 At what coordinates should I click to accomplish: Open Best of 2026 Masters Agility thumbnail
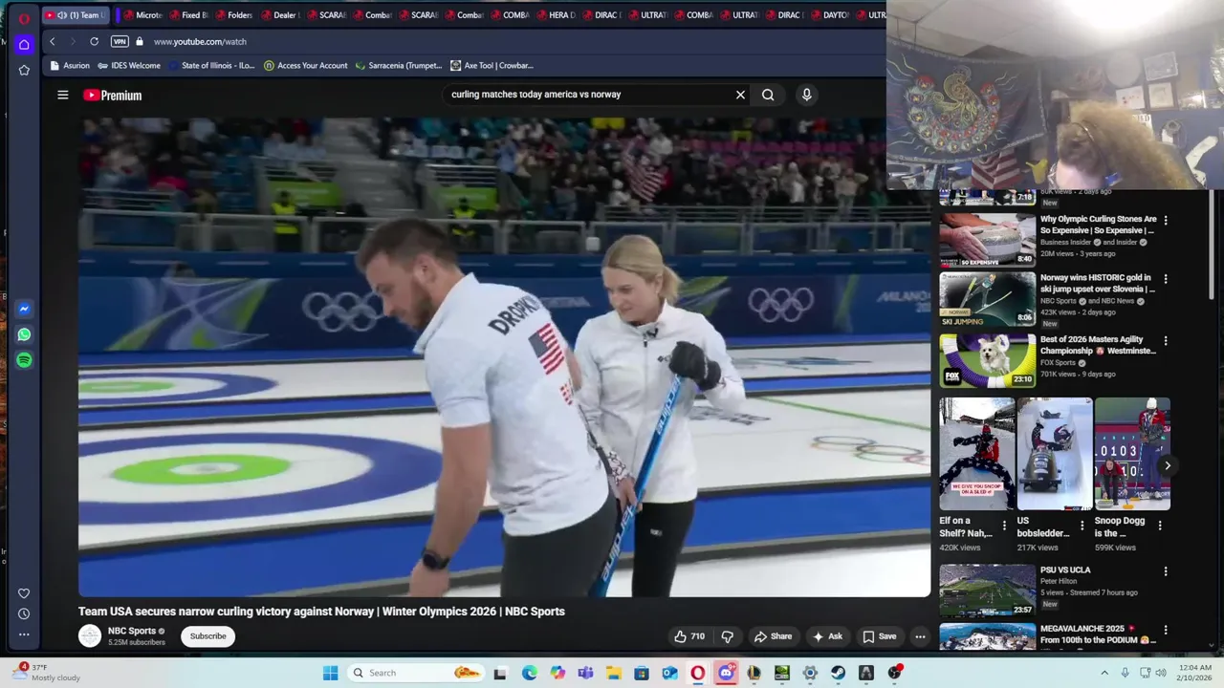[x=987, y=359]
